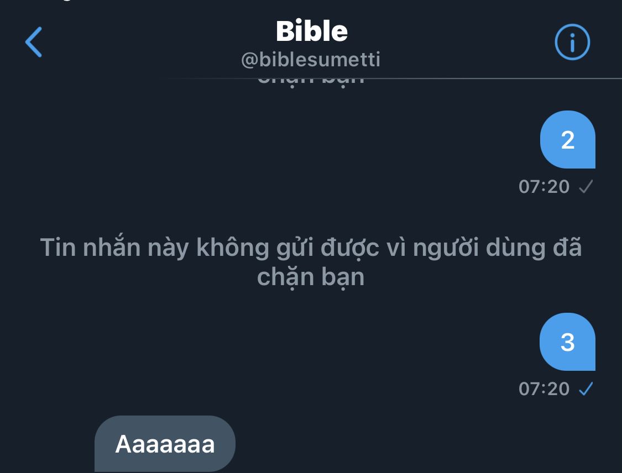Go back using the blue back arrow
Screen dimensions: 622x473
tap(33, 42)
